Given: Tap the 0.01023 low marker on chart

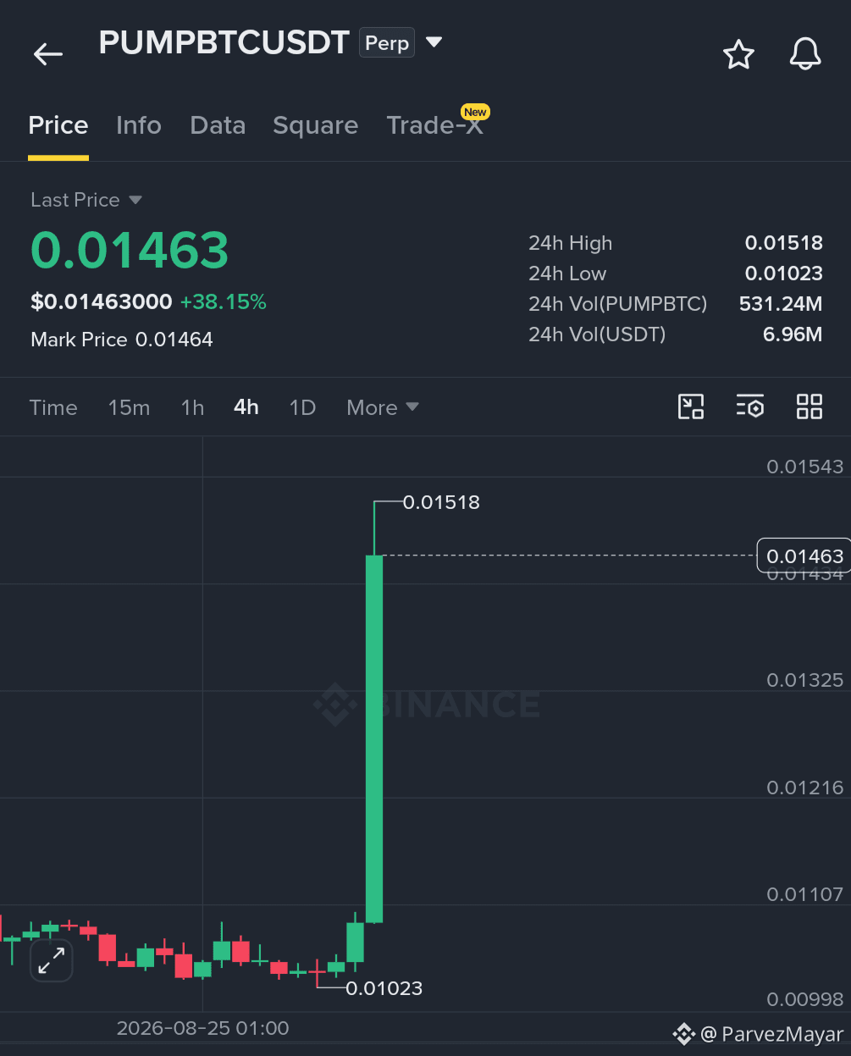Looking at the screenshot, I should pos(384,988).
